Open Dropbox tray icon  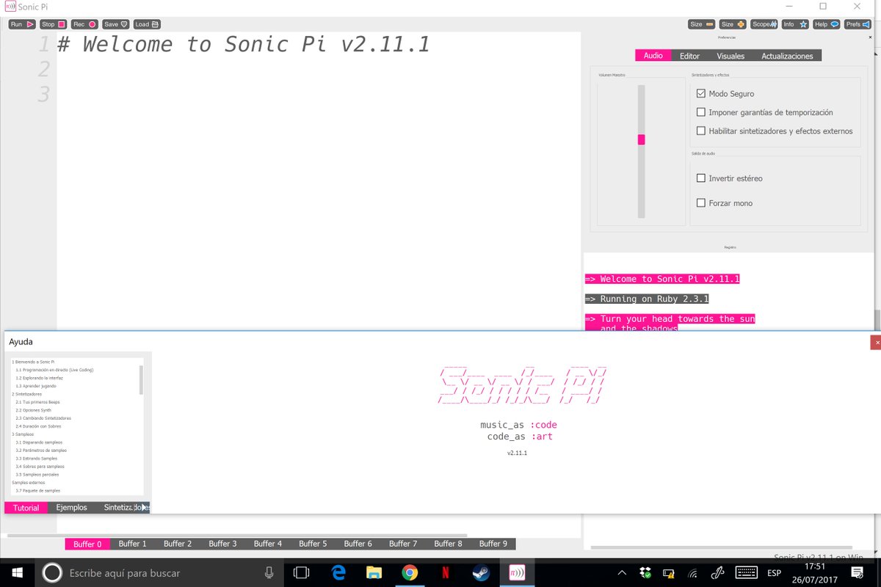[x=645, y=572]
